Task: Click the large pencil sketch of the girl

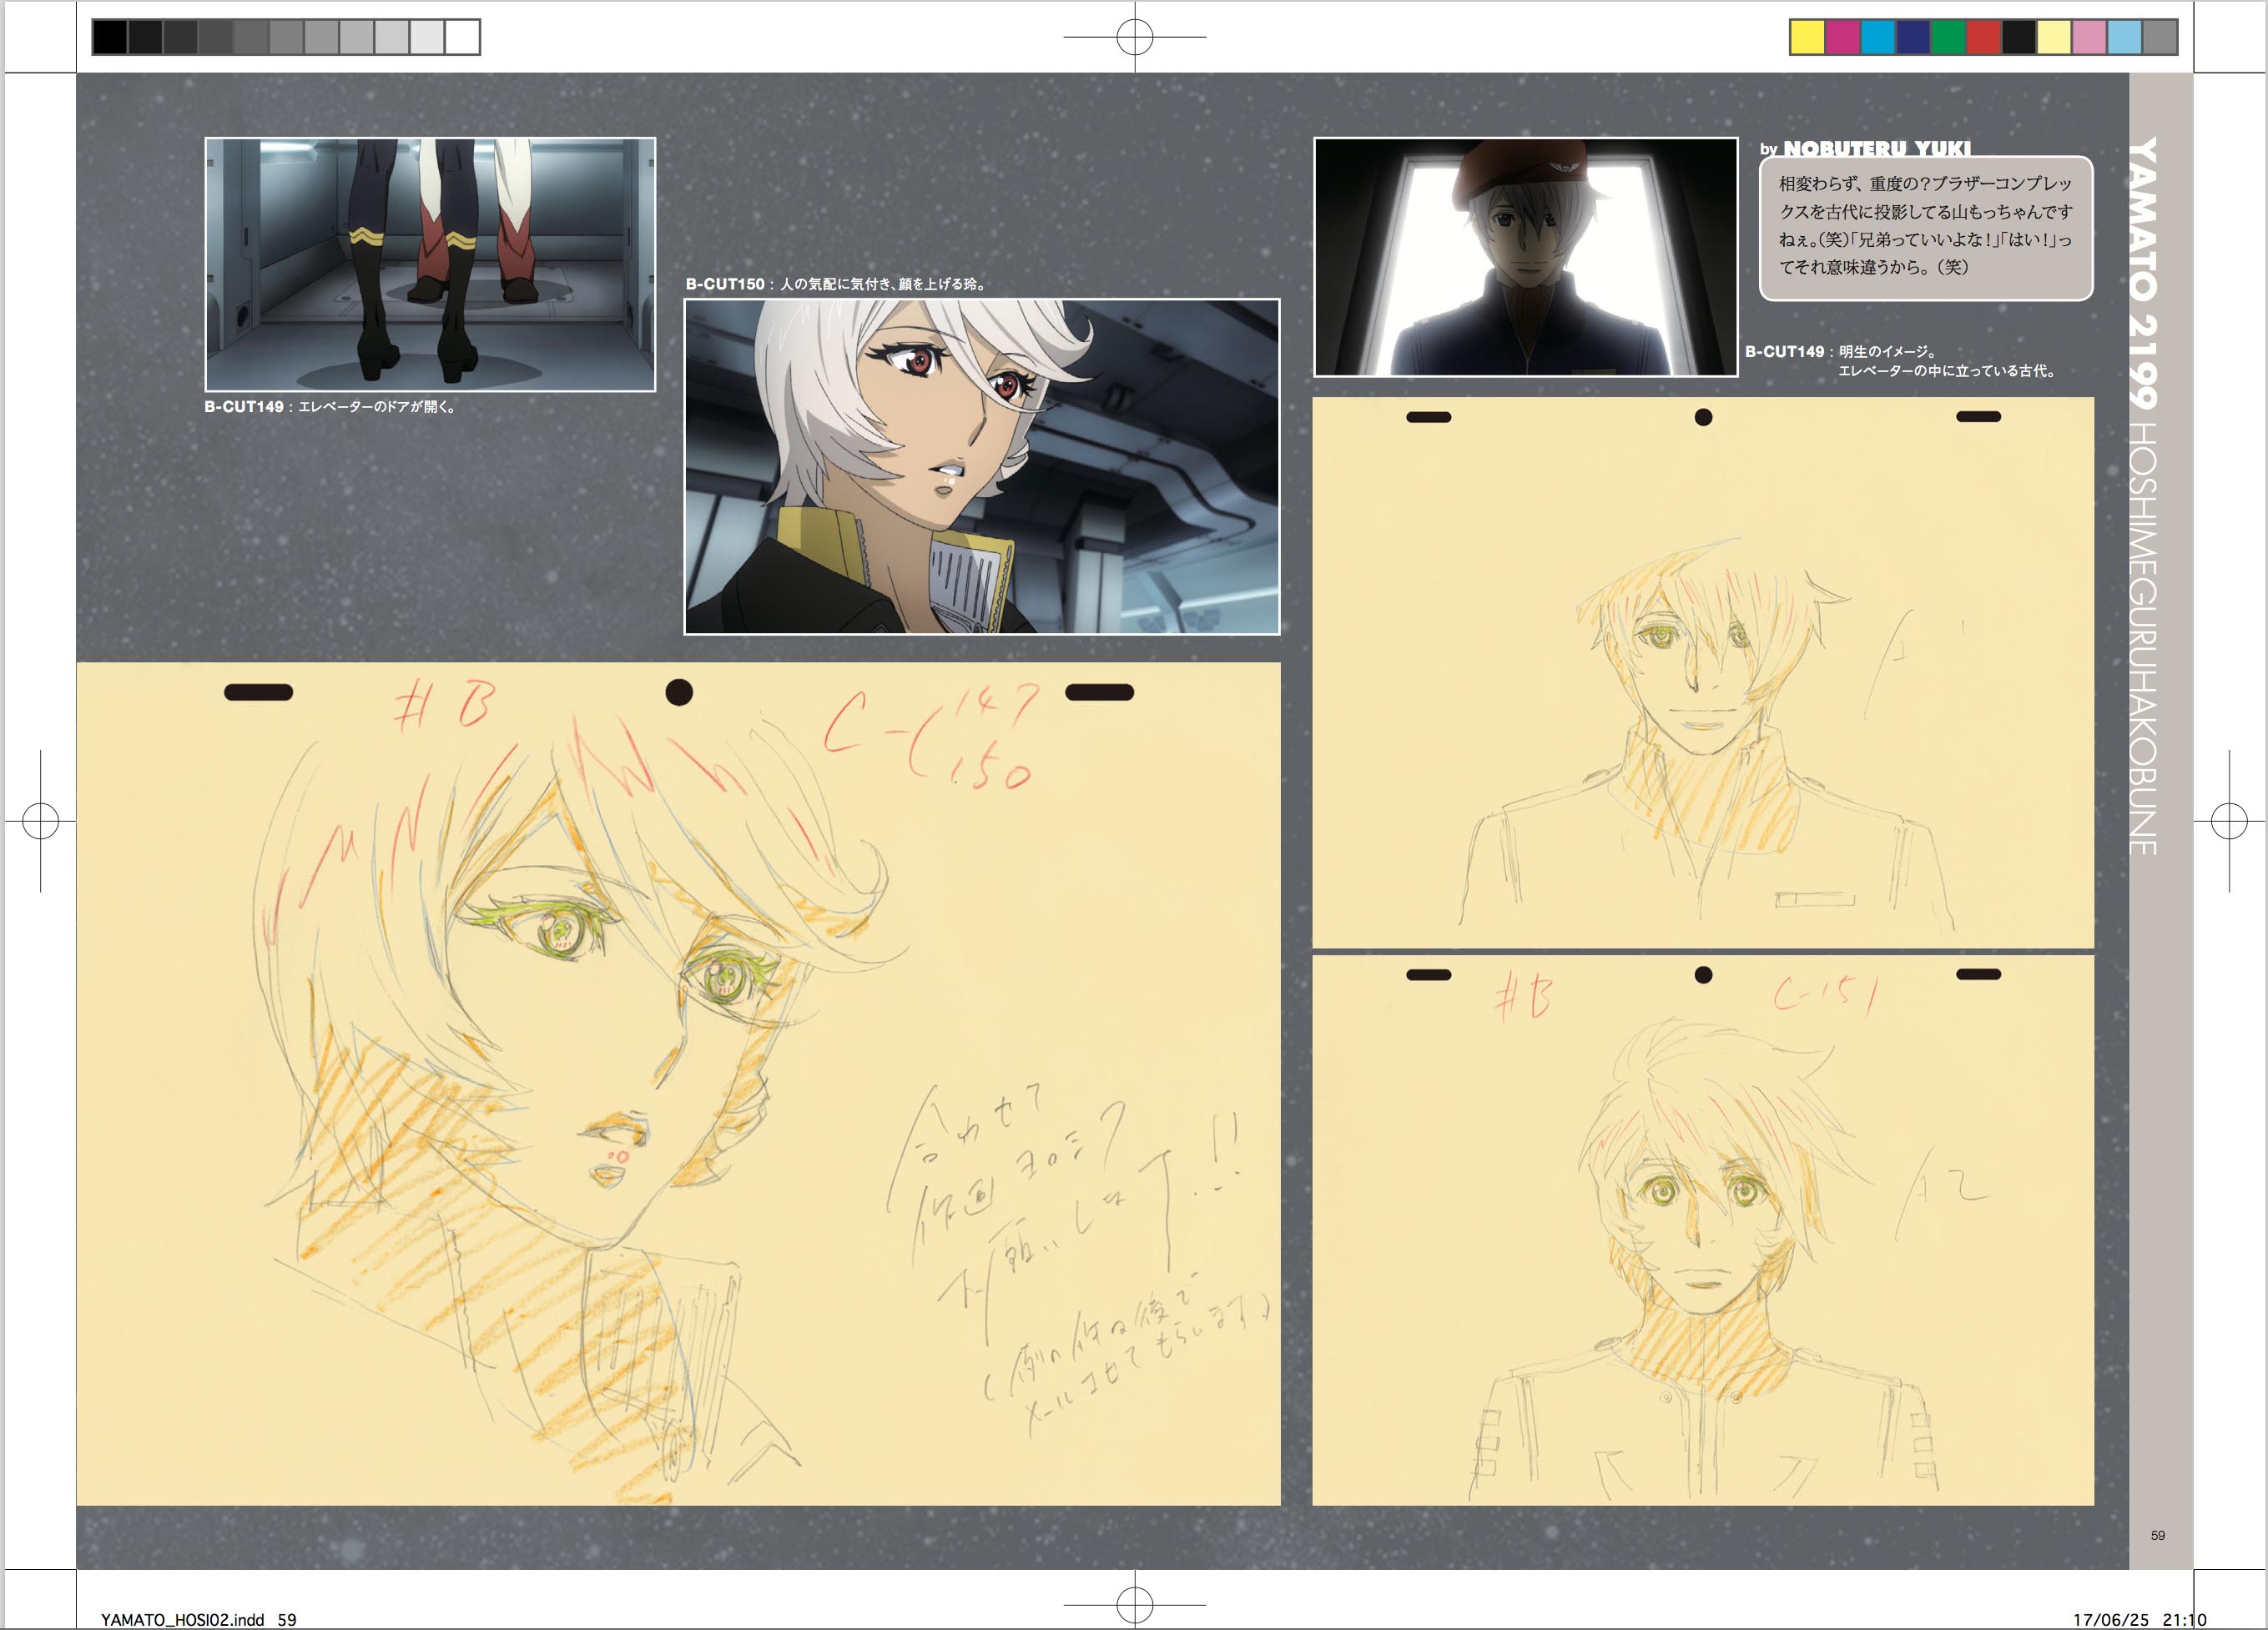Action: (678, 1083)
